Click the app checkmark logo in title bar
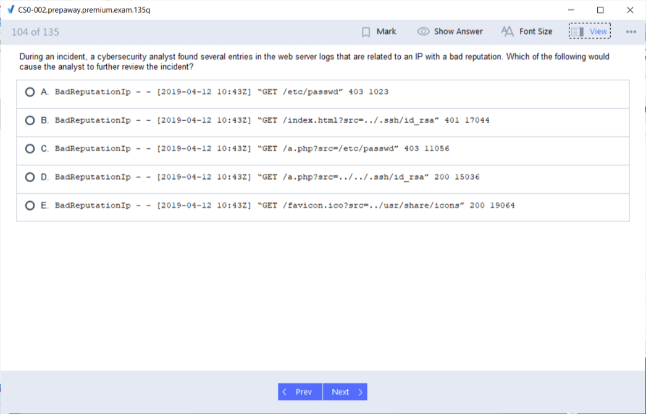The width and height of the screenshot is (646, 414). (10, 9)
